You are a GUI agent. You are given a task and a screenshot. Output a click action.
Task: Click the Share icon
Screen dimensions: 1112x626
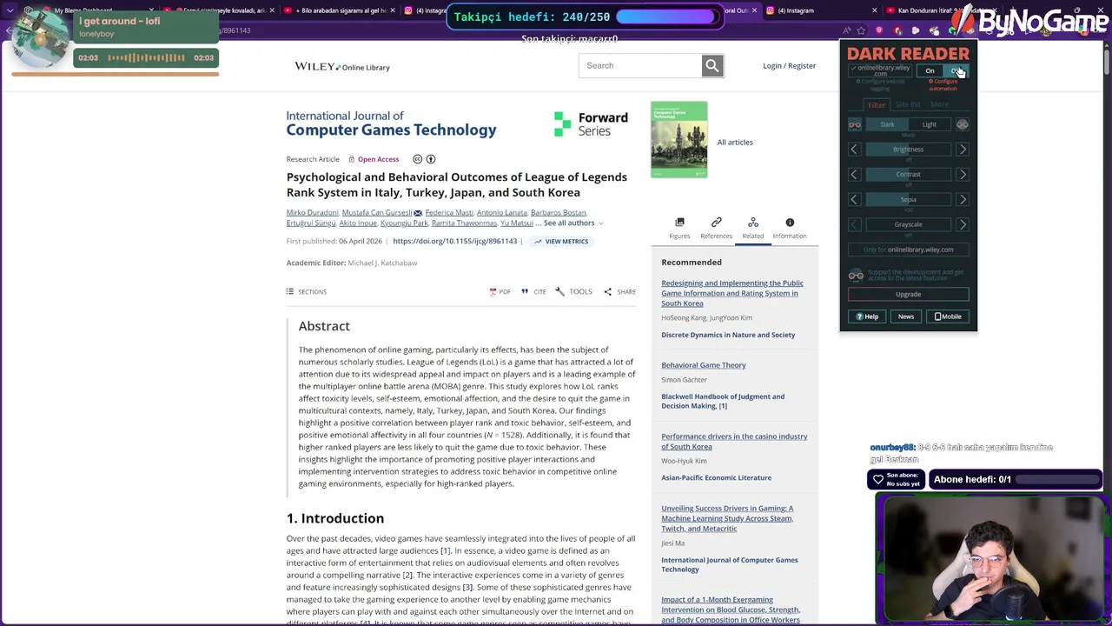(608, 292)
